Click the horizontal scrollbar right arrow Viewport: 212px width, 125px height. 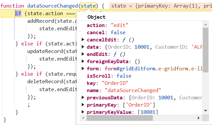[199, 118]
